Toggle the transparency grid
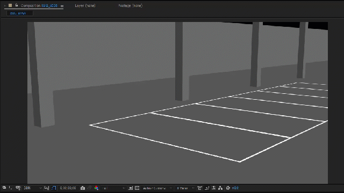Viewport: 344px width, 193px height. (x=137, y=188)
